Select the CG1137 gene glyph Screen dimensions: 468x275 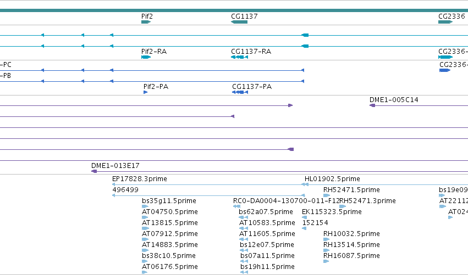point(239,22)
